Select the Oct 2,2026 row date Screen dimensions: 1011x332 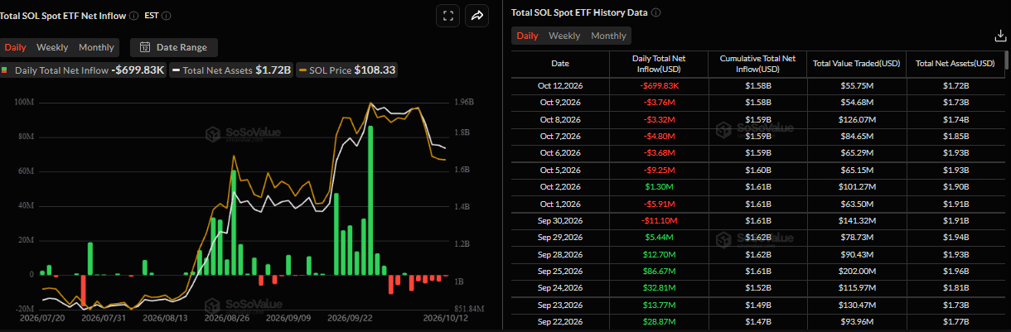tap(560, 186)
